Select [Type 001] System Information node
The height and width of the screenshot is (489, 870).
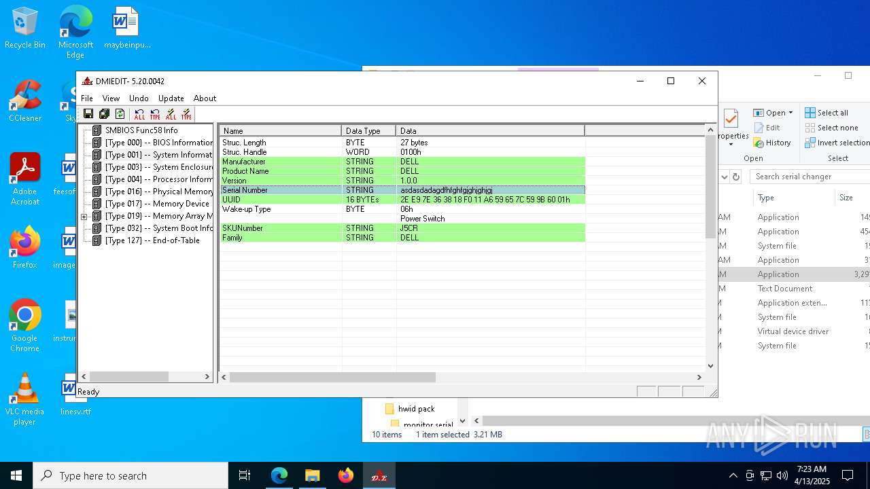pyautogui.click(x=158, y=155)
